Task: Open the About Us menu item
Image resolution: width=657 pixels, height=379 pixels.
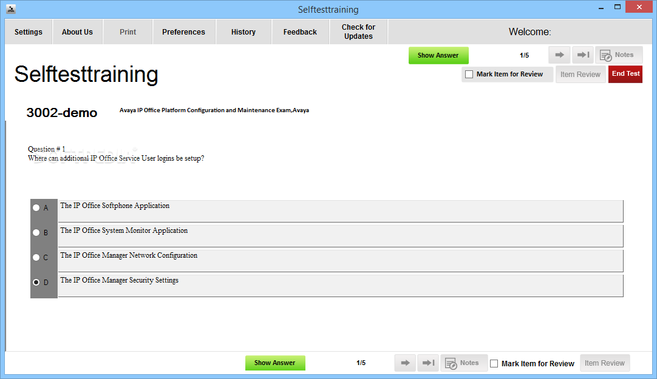Action: 78,32
